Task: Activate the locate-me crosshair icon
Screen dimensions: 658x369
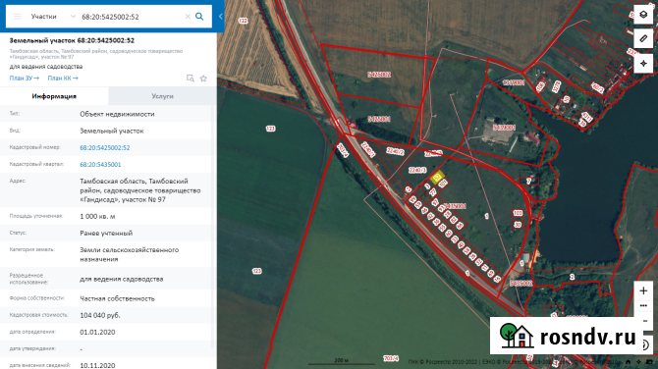Action: 643,64
